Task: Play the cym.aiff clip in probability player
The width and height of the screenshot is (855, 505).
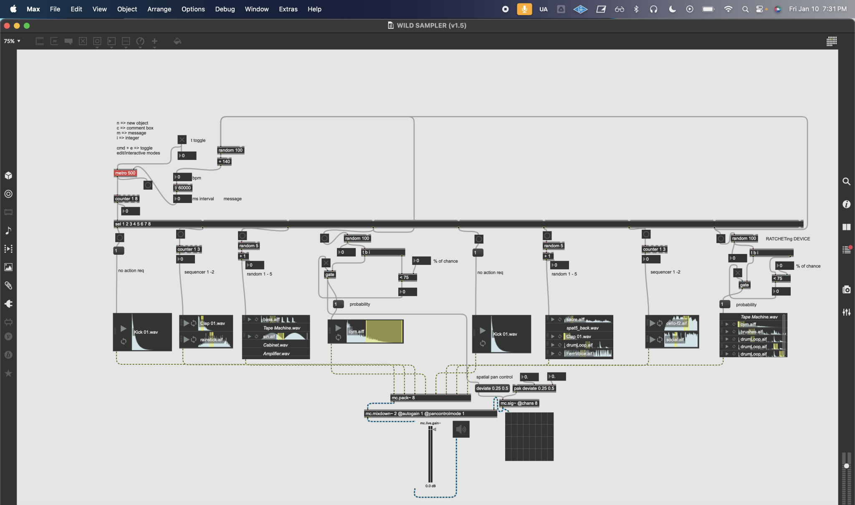Action: point(338,328)
